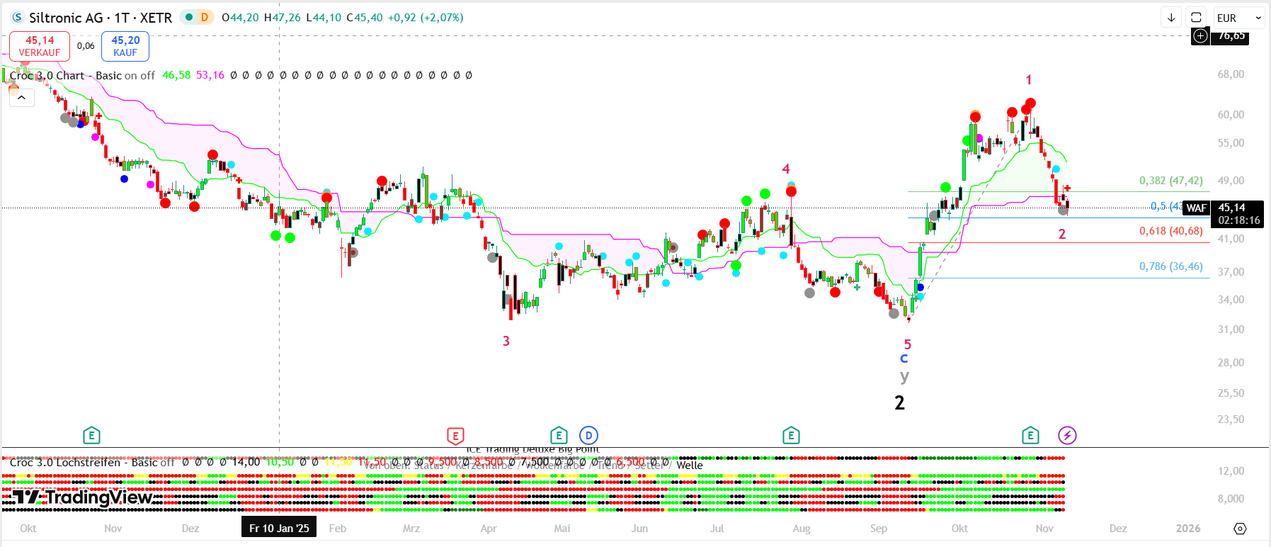This screenshot has height=547, width=1271.
Task: Click the purple lightning event marker
Action: click(1067, 435)
